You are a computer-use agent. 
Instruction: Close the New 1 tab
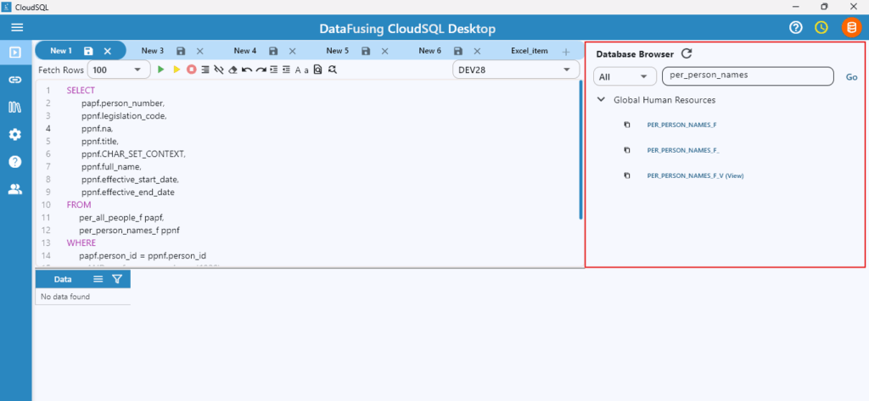coord(108,51)
